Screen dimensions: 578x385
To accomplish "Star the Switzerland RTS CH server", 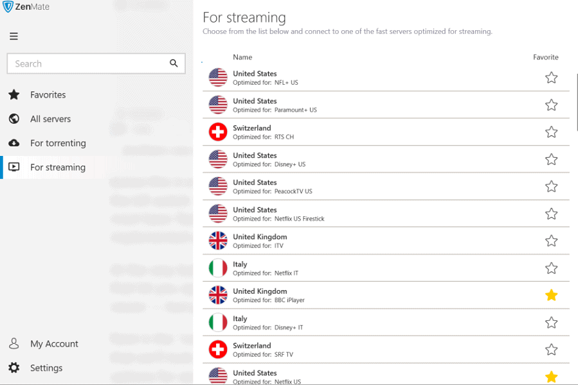I will [x=551, y=132].
